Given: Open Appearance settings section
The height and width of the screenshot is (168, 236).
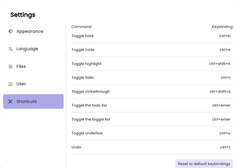Looking at the screenshot, I should [30, 31].
